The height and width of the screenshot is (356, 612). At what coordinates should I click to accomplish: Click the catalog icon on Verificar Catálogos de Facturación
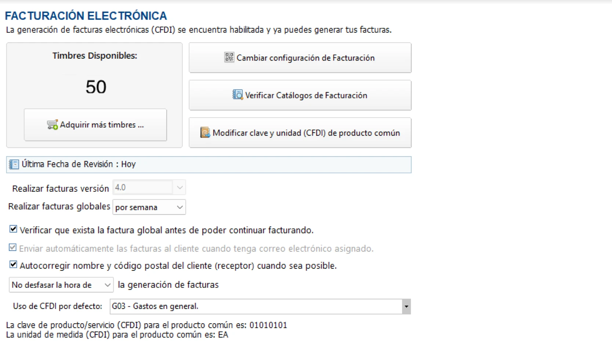tap(238, 95)
